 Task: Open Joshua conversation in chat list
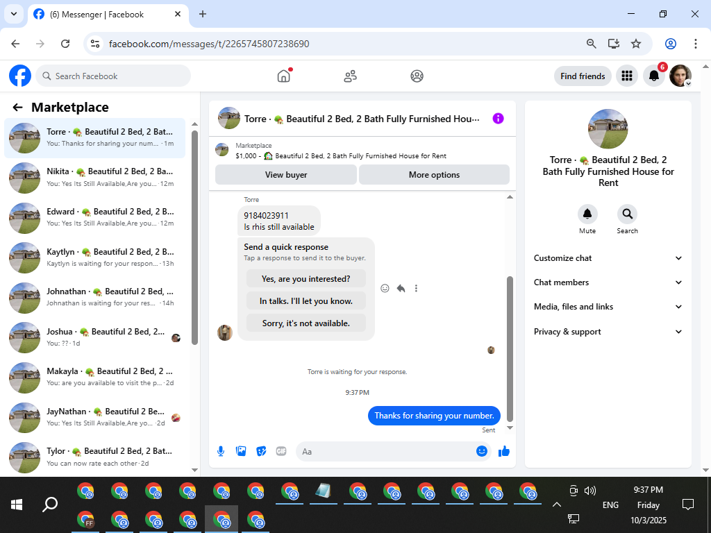(94, 337)
